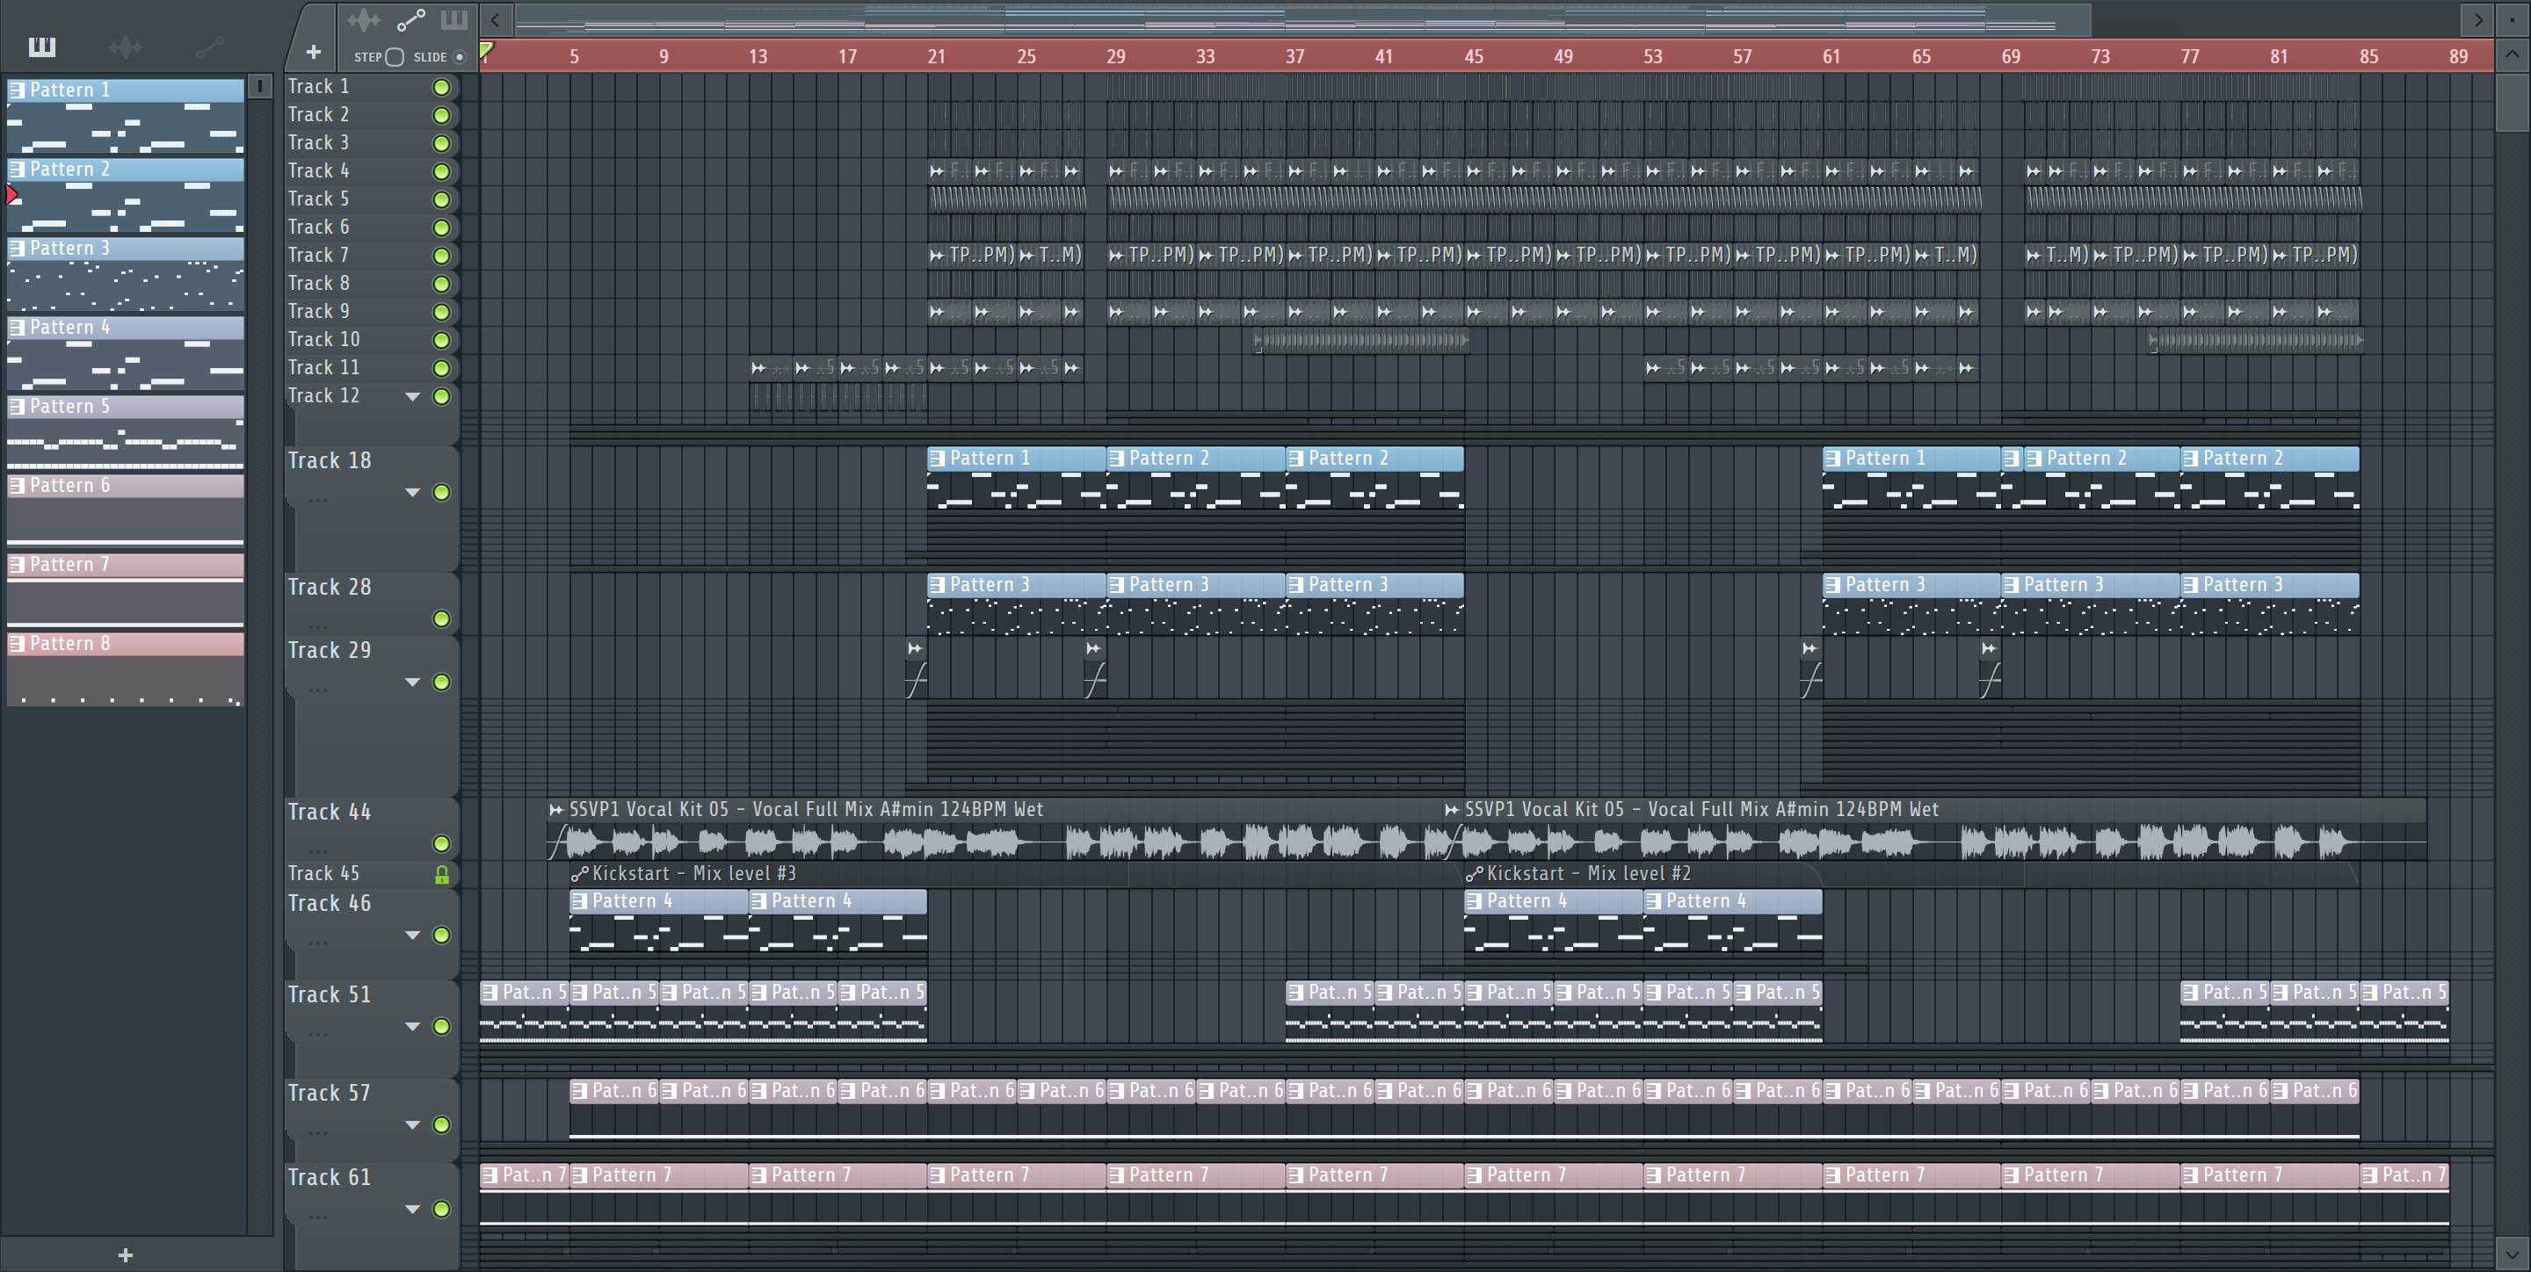The image size is (2531, 1272).
Task: Select automation clip focus in playlist toolbar
Action: 410,19
